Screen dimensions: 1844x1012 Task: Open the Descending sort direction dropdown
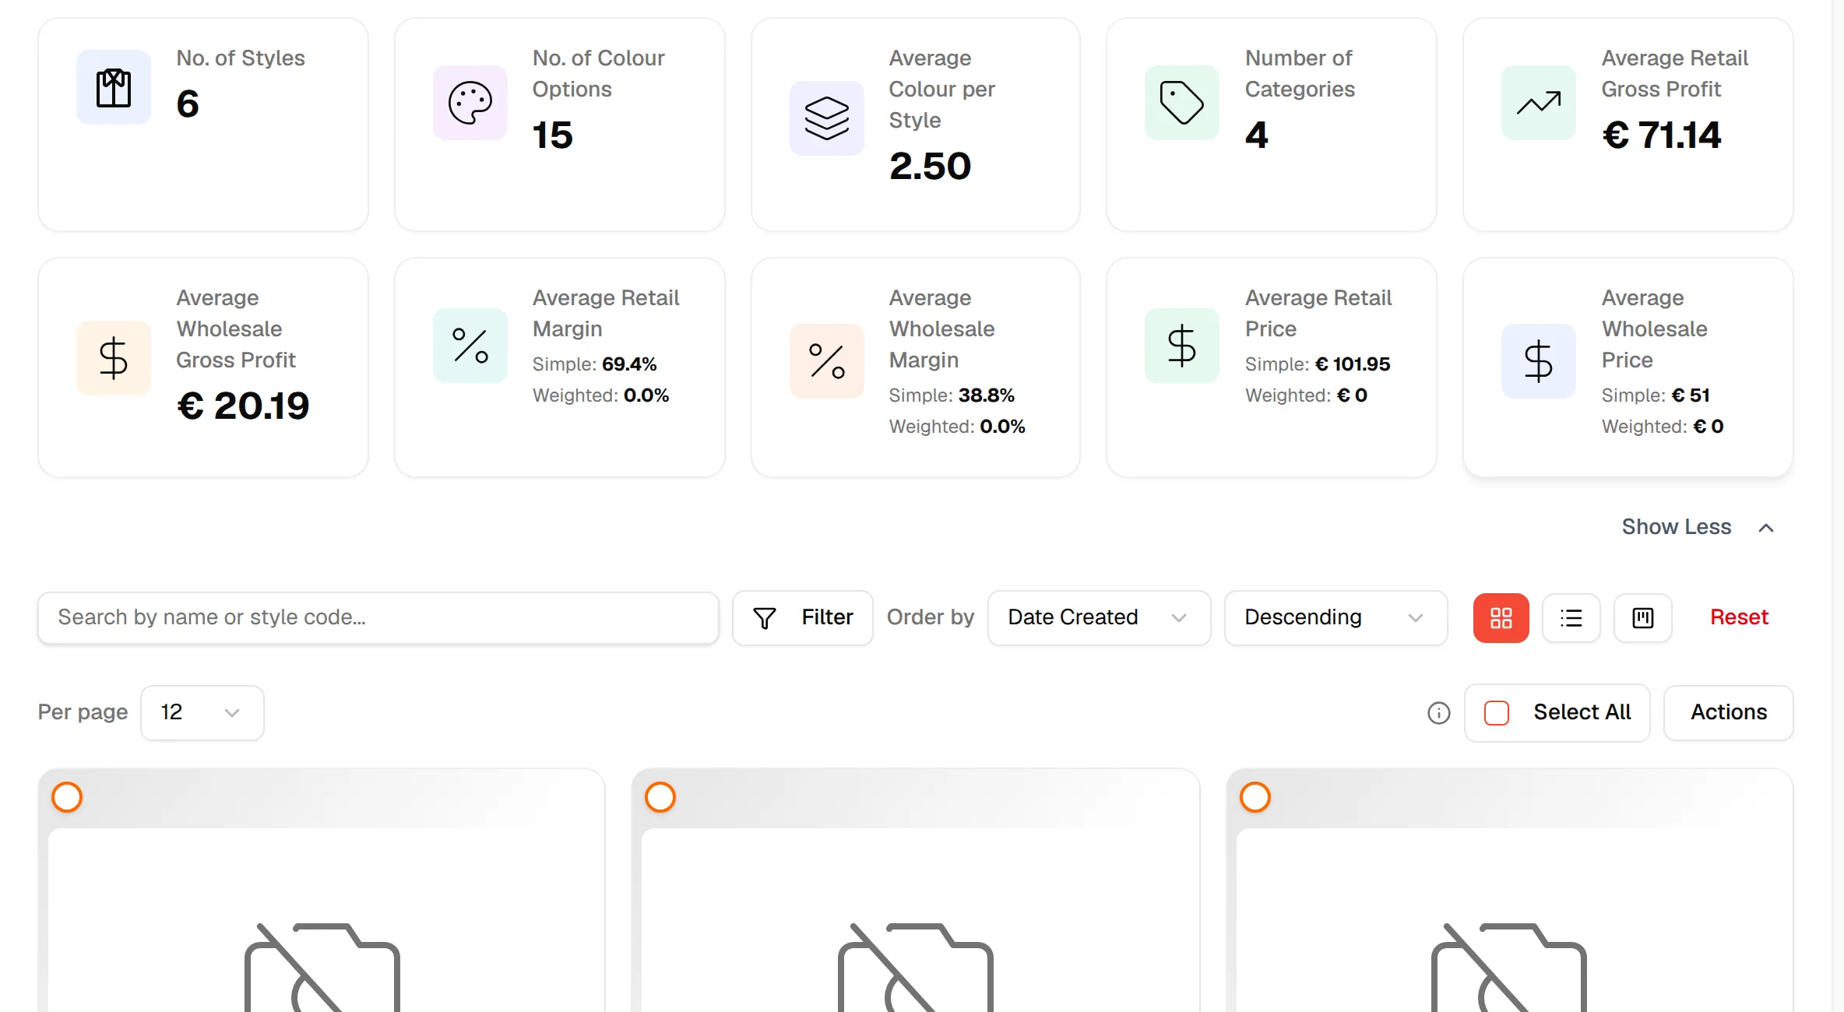[1336, 618]
